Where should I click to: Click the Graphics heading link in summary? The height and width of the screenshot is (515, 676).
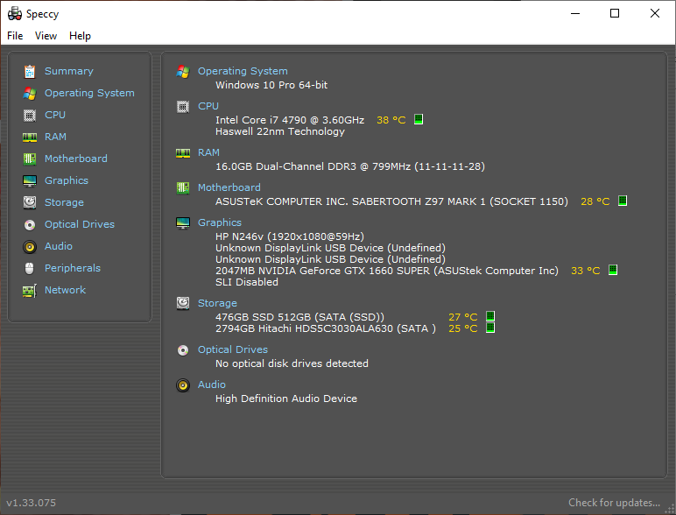tap(220, 222)
